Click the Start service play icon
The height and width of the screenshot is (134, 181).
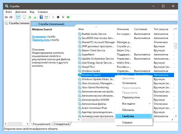[53, 17]
